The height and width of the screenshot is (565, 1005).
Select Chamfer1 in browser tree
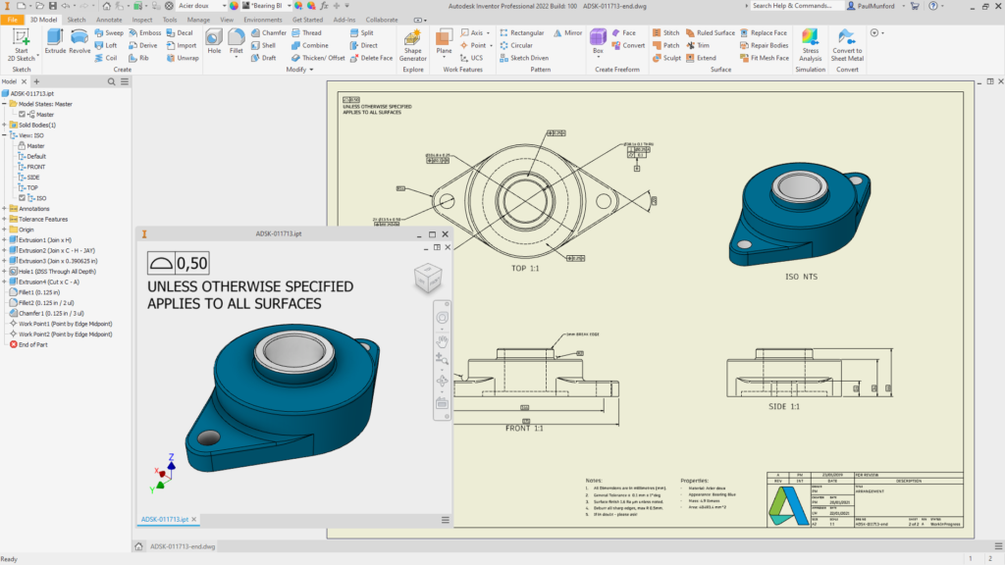click(x=46, y=313)
